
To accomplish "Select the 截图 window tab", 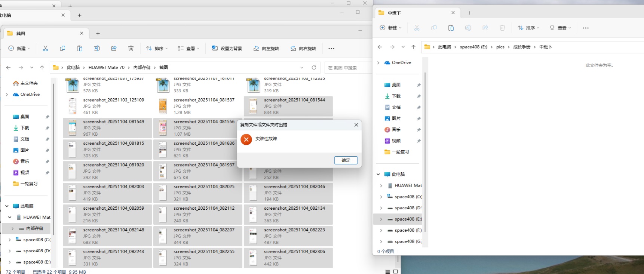I will point(45,33).
